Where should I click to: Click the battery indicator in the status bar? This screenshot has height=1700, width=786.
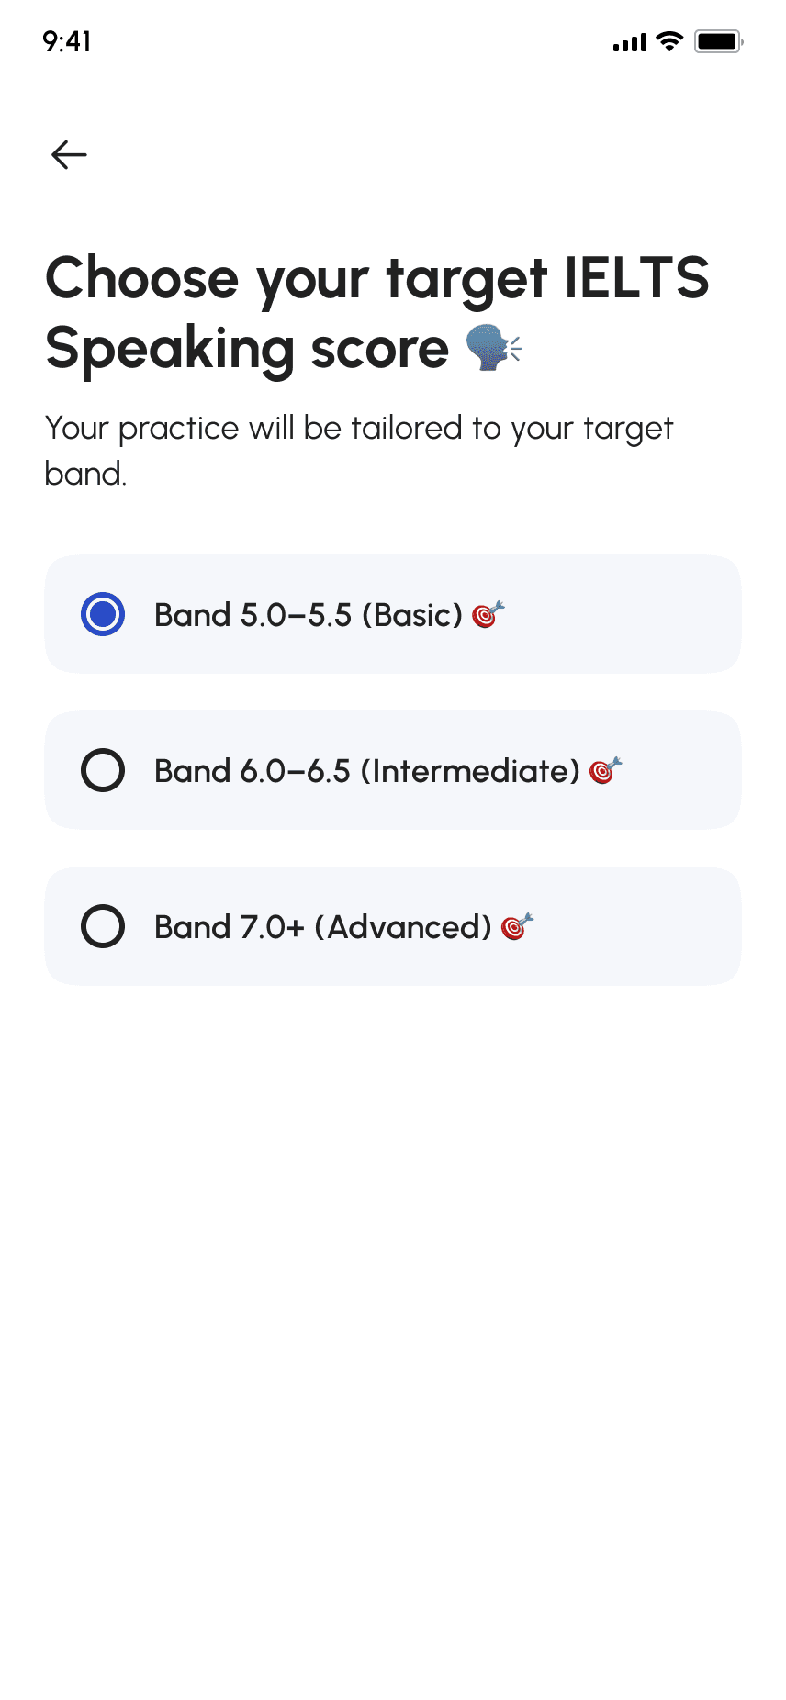coord(717,40)
